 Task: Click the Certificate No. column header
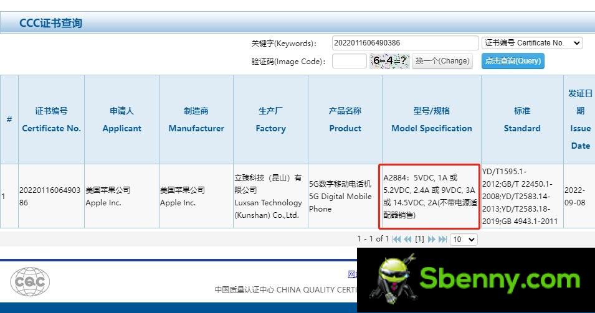[51, 119]
